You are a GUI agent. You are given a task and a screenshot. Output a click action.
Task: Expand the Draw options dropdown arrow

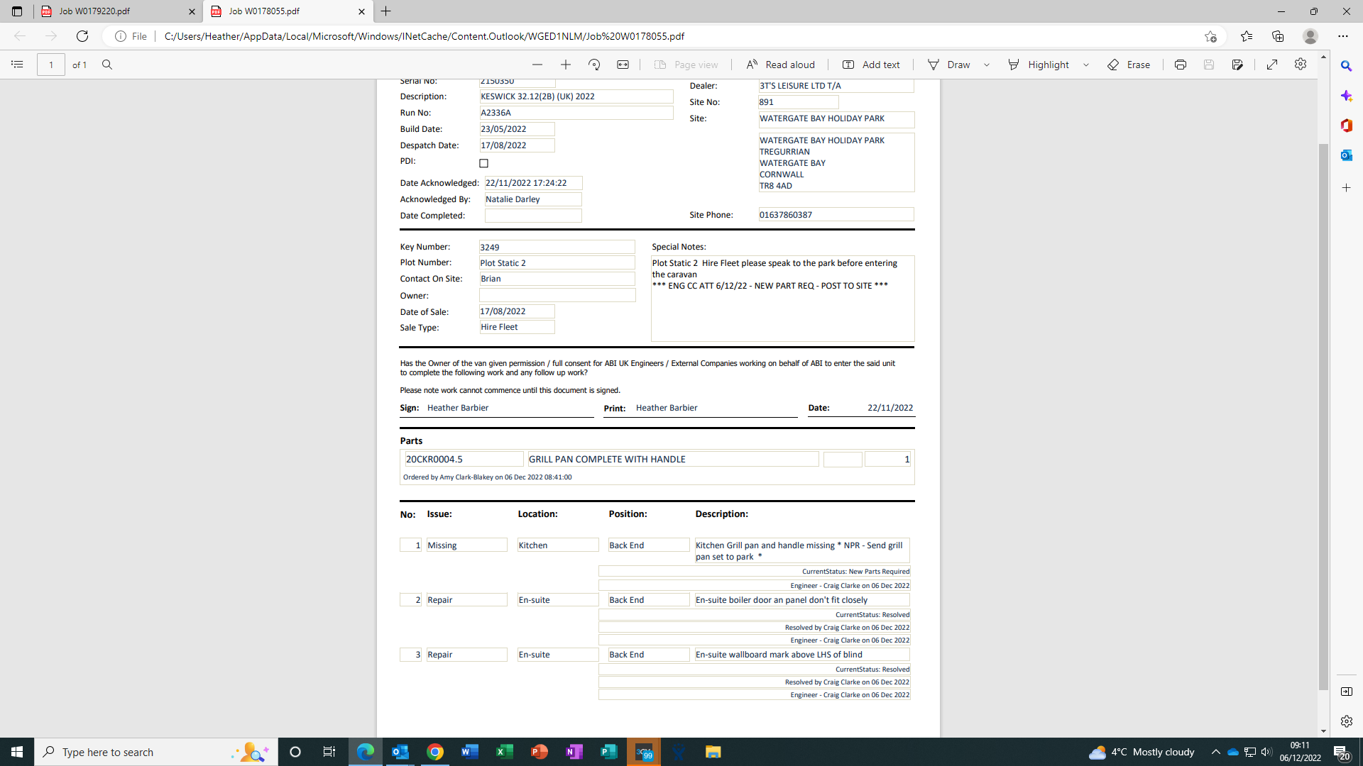(987, 65)
